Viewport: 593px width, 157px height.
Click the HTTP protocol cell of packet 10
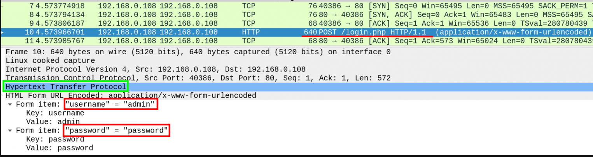point(251,32)
